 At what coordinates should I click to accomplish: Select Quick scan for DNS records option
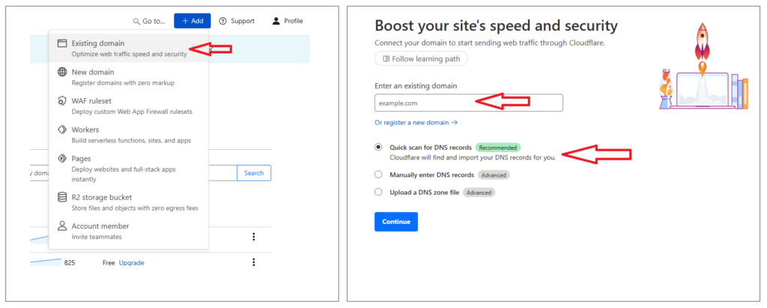pyautogui.click(x=378, y=147)
